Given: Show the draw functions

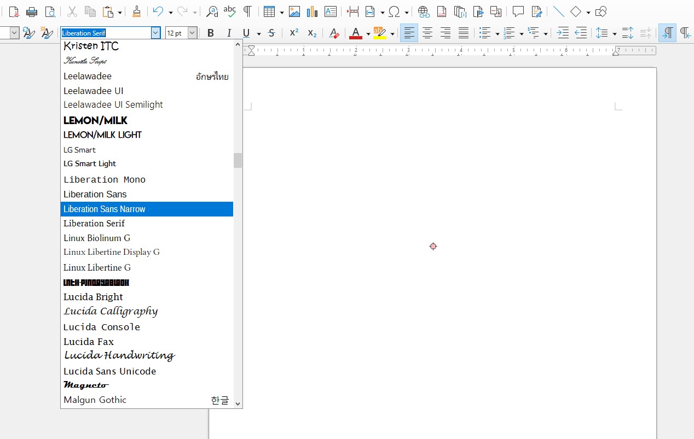Looking at the screenshot, I should coord(601,11).
